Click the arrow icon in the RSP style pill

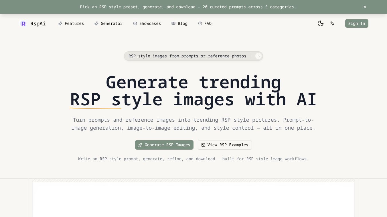coord(258,56)
